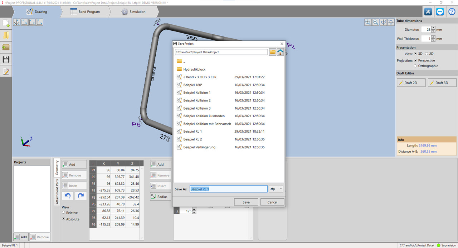Select Orthographic projection option
458x248 pixels.
[x=415, y=66]
